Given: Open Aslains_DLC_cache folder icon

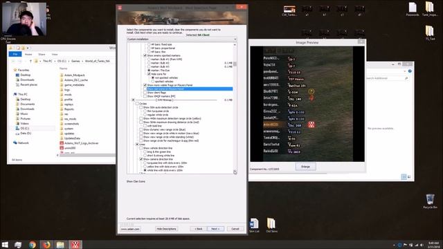Looking at the screenshot, I should click(62, 80).
